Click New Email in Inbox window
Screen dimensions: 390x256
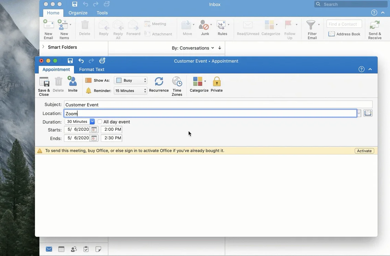point(49,30)
